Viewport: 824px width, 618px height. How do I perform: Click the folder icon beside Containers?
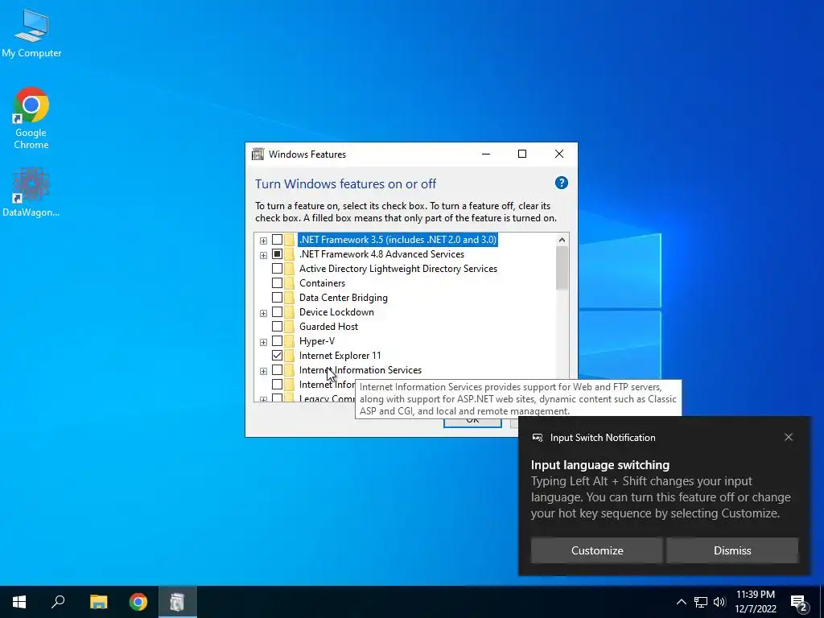click(x=289, y=282)
